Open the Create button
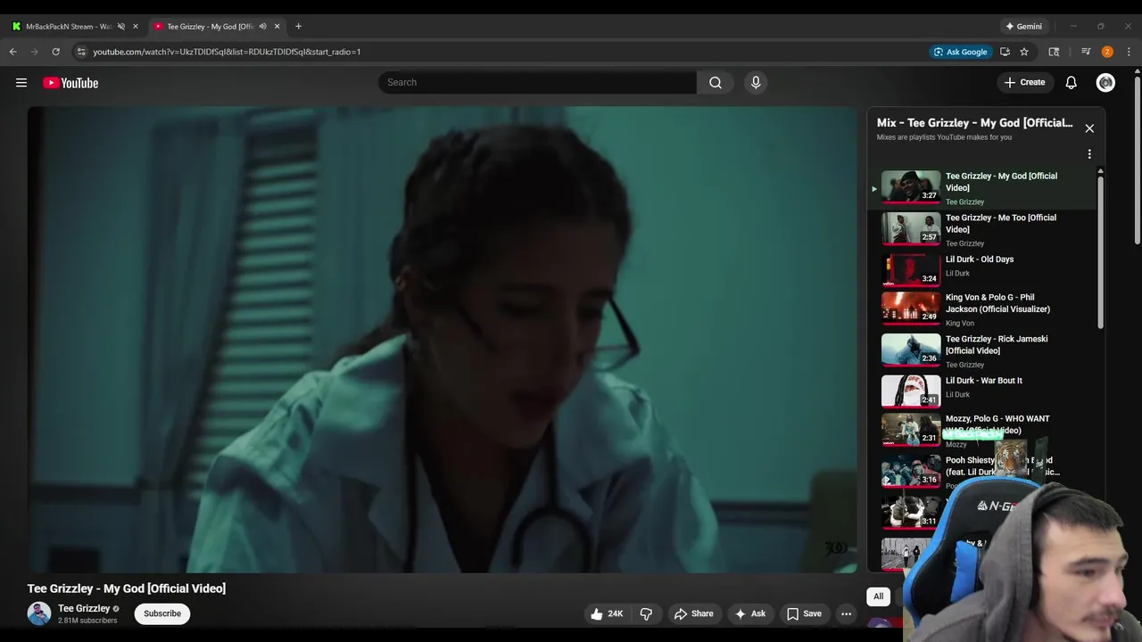The image size is (1142, 642). tap(1024, 82)
